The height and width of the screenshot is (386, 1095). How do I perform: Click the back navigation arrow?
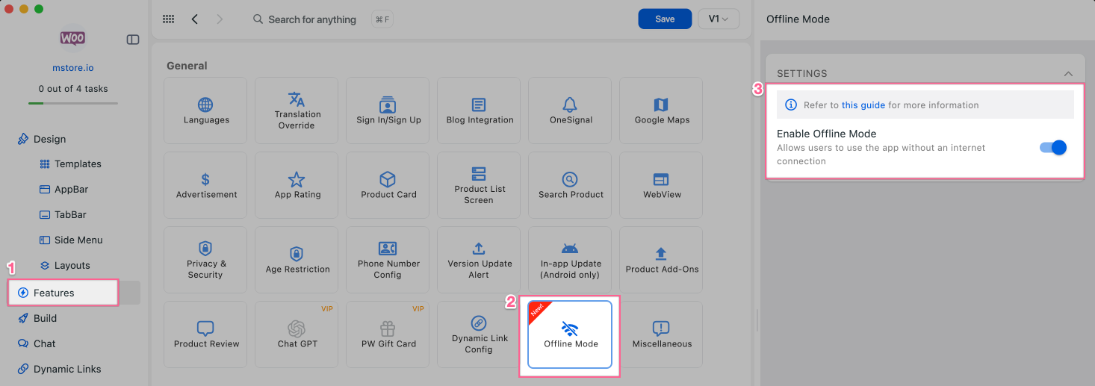coord(195,19)
